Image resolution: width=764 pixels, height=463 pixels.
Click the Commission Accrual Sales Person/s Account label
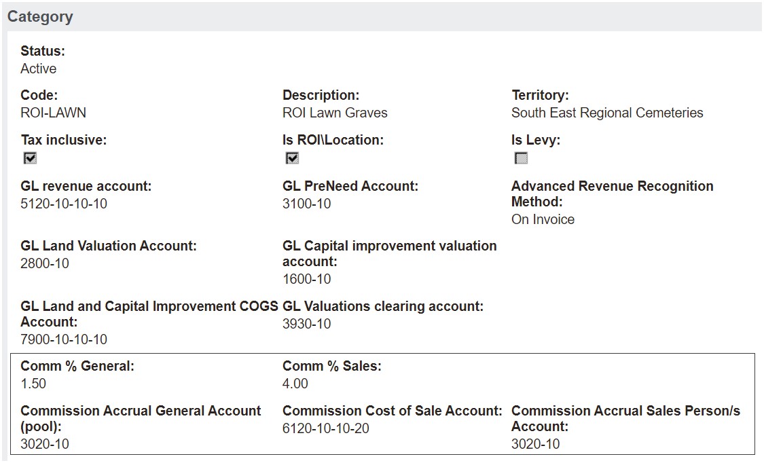[x=625, y=419]
